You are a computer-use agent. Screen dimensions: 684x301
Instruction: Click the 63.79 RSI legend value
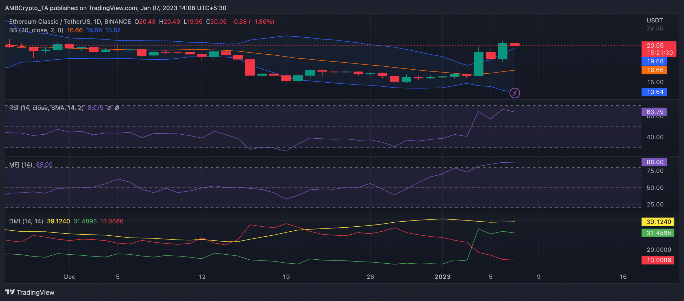click(95, 108)
